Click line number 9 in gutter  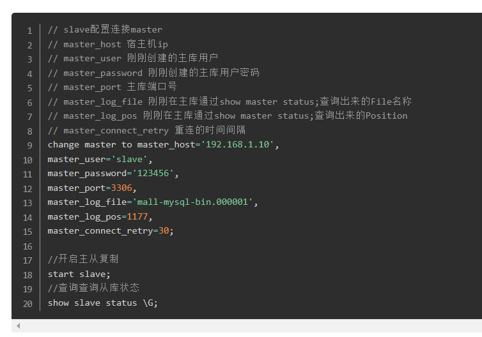coord(29,146)
